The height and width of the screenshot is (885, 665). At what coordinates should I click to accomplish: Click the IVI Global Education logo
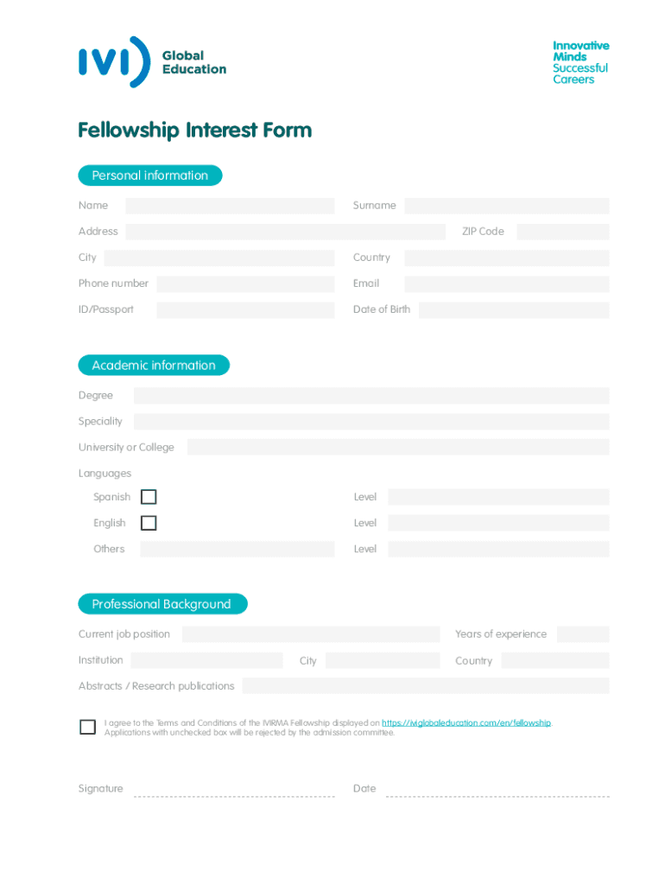click(152, 62)
